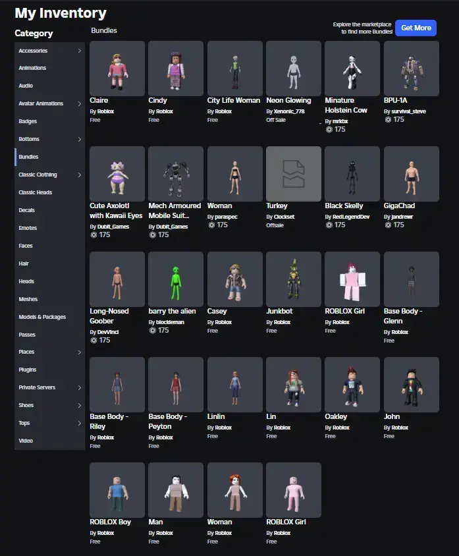Image resolution: width=459 pixels, height=556 pixels.
Task: Expand the Classic Clothing chevron
Action: tap(80, 175)
